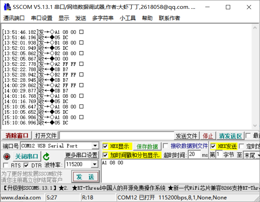
Task: Toggle the 接收数据到文件 checkbox
Action: pos(165,146)
